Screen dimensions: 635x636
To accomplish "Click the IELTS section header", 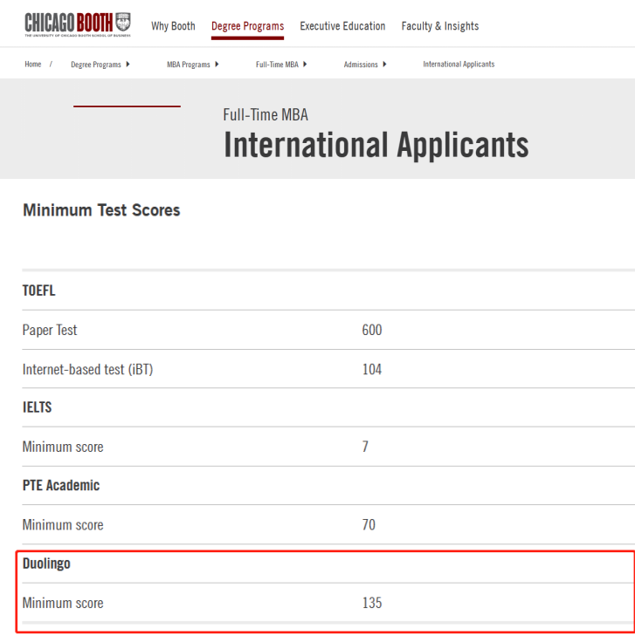I will coord(37,407).
